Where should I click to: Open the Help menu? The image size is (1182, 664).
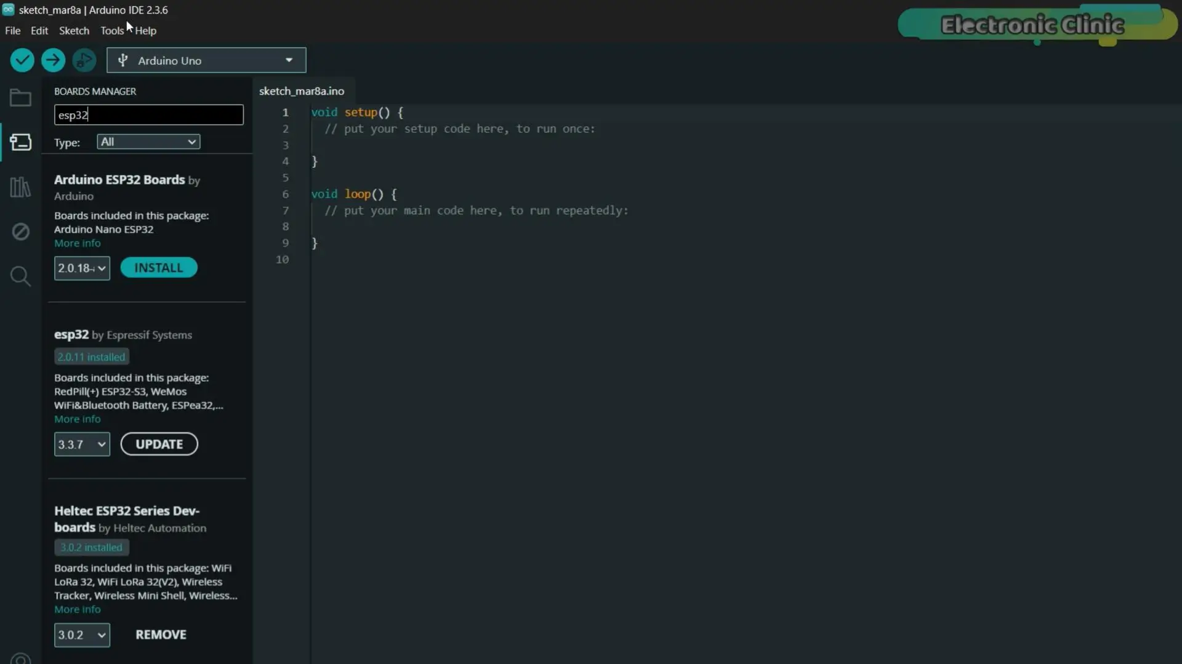pos(146,31)
